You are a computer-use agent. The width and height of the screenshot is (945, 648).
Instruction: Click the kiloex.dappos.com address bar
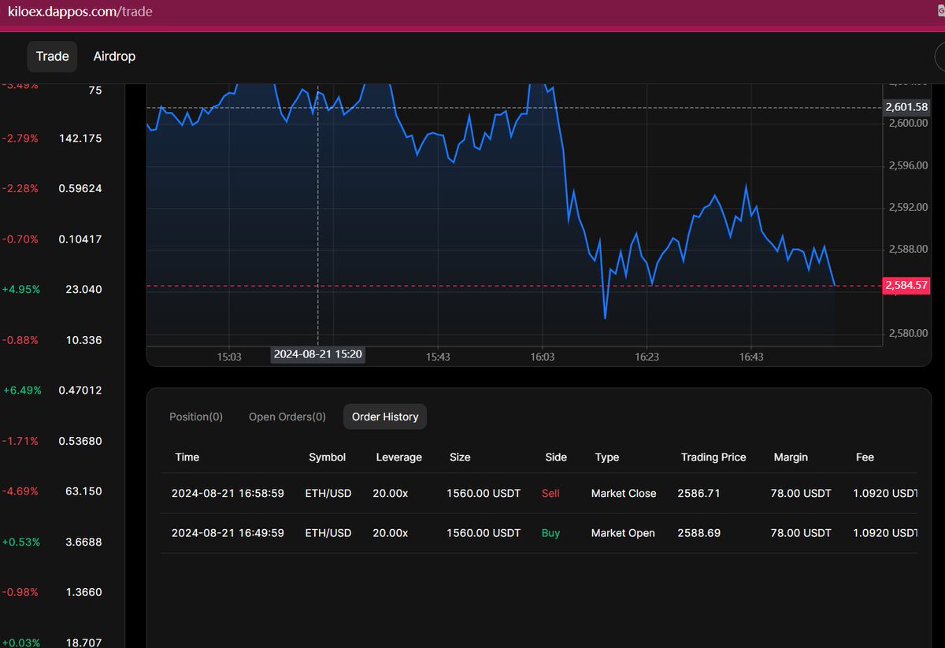[80, 12]
